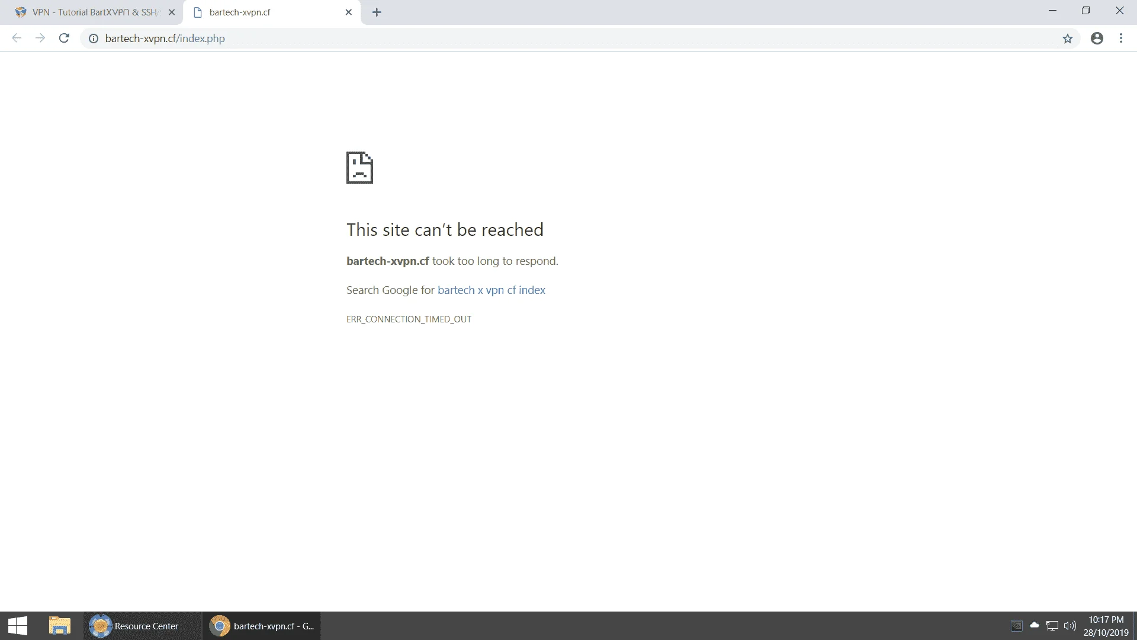The width and height of the screenshot is (1137, 640).
Task: Select the Chrome bartech-xvpn.cf taskbar item
Action: tap(262, 626)
